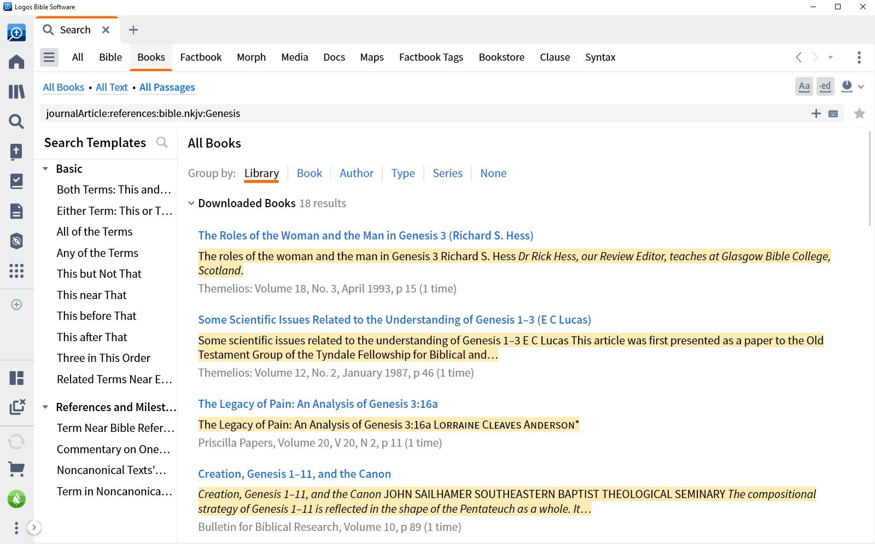
Task: Switch to the Morph search tab
Action: pos(251,57)
